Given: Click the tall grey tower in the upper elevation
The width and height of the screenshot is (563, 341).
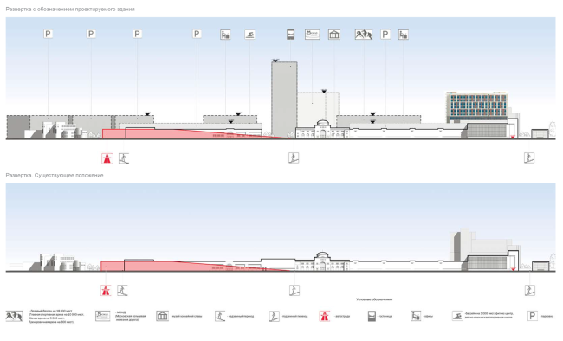Looking at the screenshot, I should coord(284,100).
